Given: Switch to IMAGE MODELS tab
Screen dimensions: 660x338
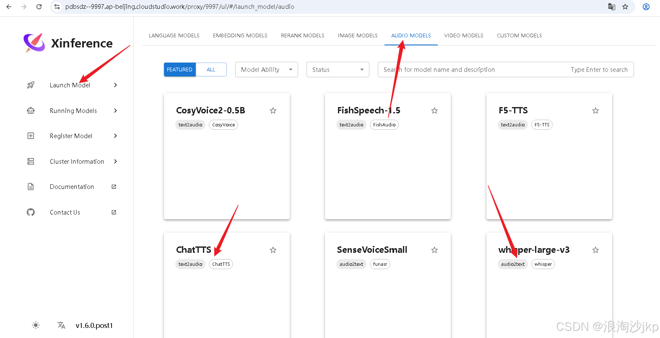Looking at the screenshot, I should [358, 35].
